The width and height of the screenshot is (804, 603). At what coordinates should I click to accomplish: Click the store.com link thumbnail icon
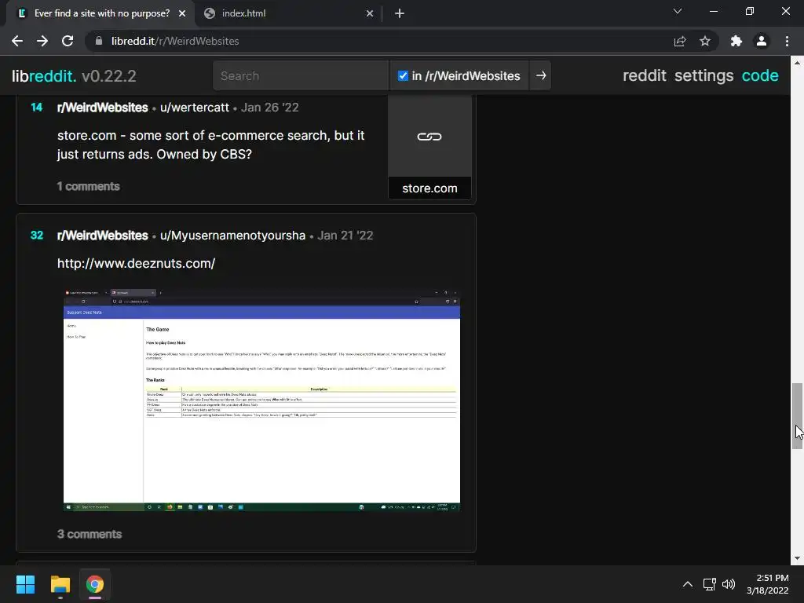[x=429, y=137]
